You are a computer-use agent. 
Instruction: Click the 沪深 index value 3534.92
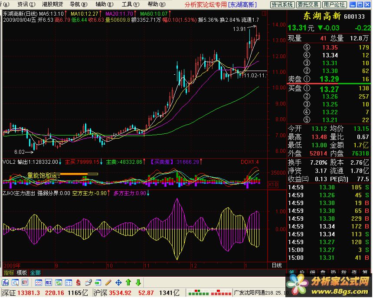pos(120,292)
